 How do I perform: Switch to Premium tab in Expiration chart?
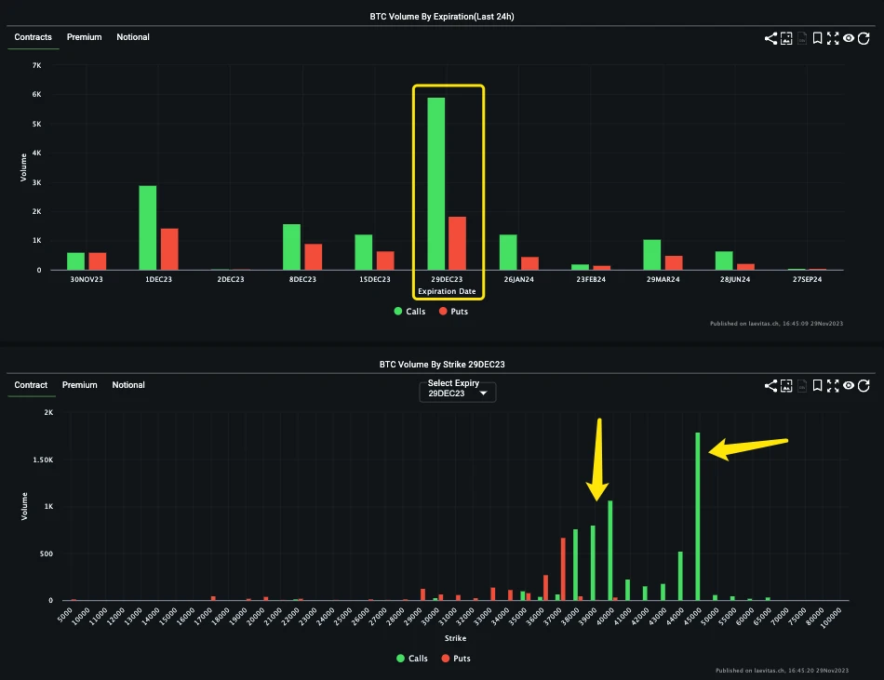pos(84,37)
